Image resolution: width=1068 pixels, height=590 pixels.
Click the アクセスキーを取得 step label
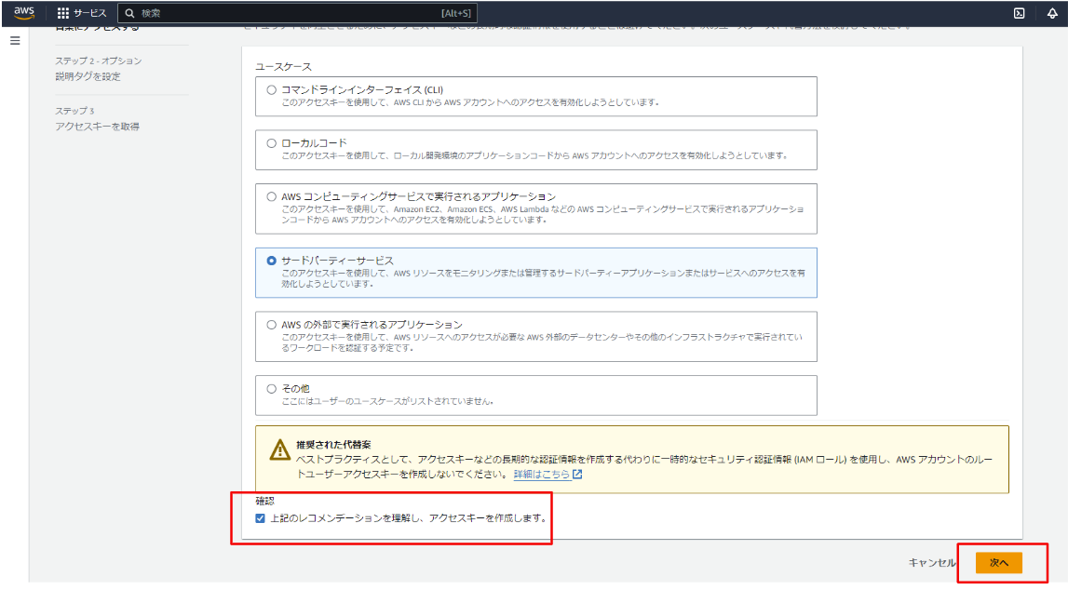98,126
